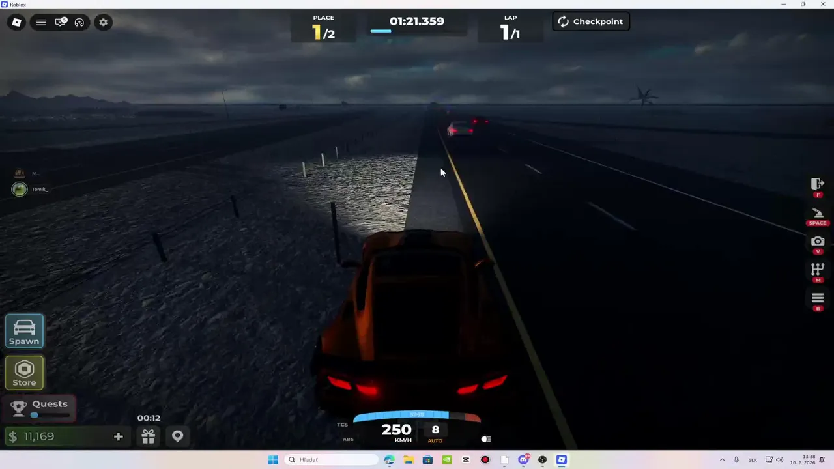Open the blank document icon in the taskbar
The image size is (834, 469).
tap(504, 460)
